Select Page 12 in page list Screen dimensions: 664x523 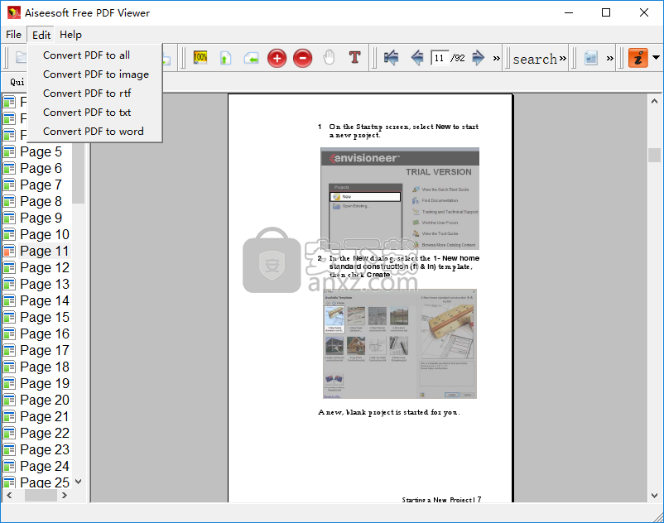tap(45, 267)
